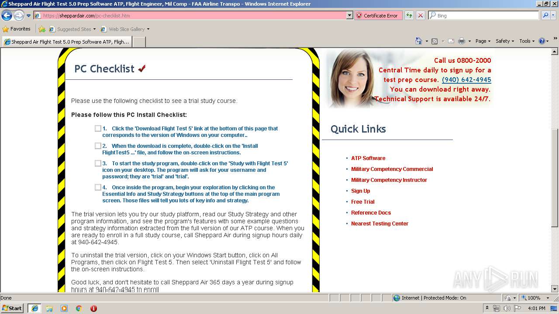Click the clock showing 4:01 PM

coord(536,308)
